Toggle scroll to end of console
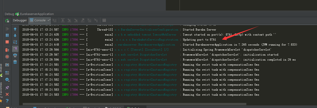This screenshot has width=317, height=108. (15, 49)
